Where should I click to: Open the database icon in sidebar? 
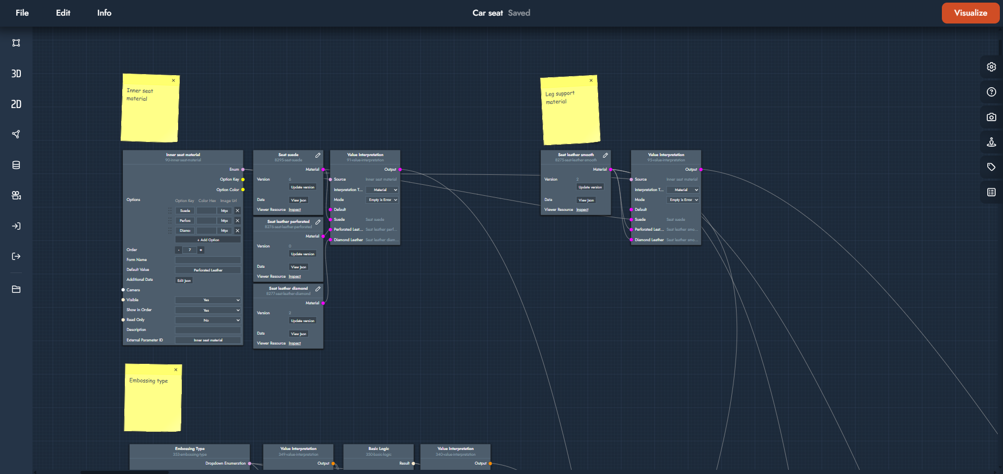16,165
